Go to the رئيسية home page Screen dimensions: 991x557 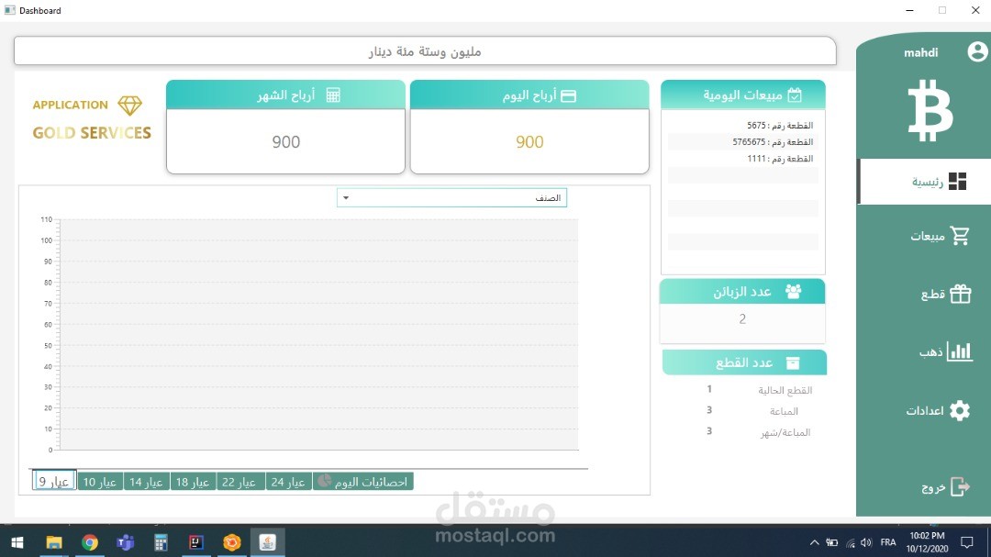click(x=925, y=182)
